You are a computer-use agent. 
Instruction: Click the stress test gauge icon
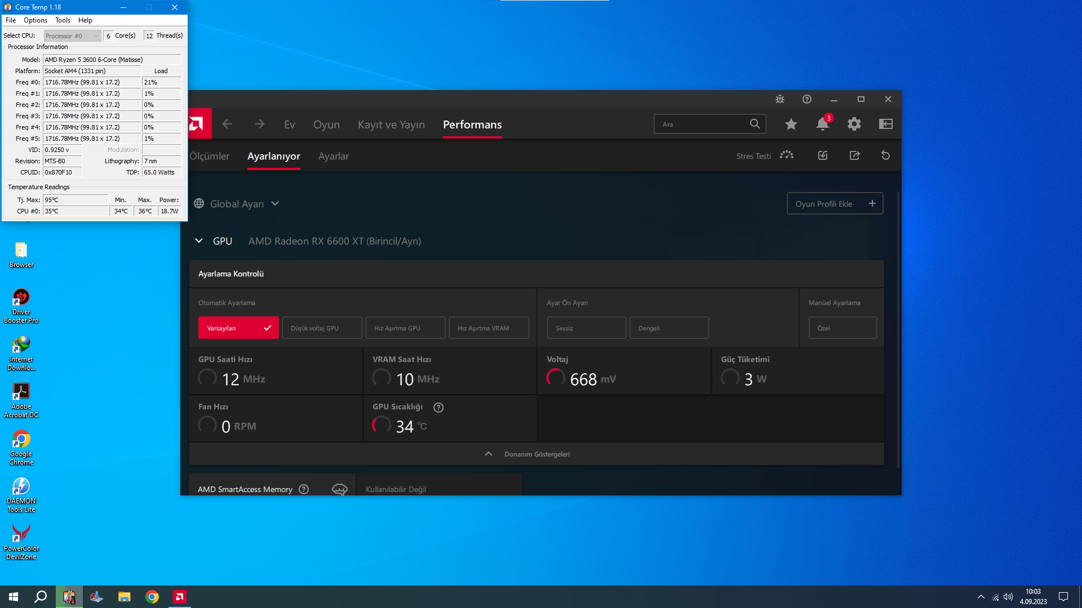(787, 155)
